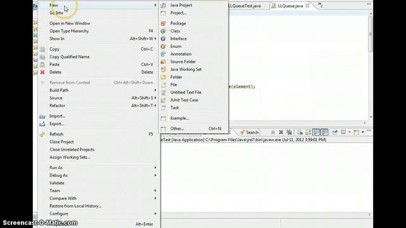This screenshot has height=228, width=406.
Task: Expand the Build Path submenu arrow
Action: pos(155,90)
